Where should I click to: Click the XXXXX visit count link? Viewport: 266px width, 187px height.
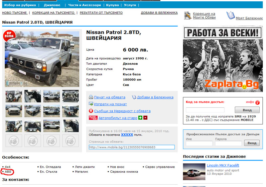click(x=127, y=135)
